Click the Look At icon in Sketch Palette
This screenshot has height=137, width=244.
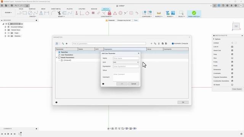point(232,47)
